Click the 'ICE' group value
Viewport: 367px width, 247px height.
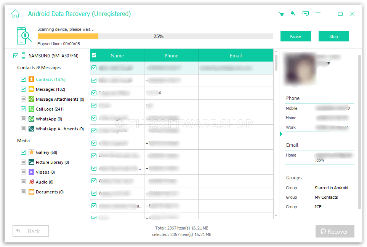pos(318,207)
